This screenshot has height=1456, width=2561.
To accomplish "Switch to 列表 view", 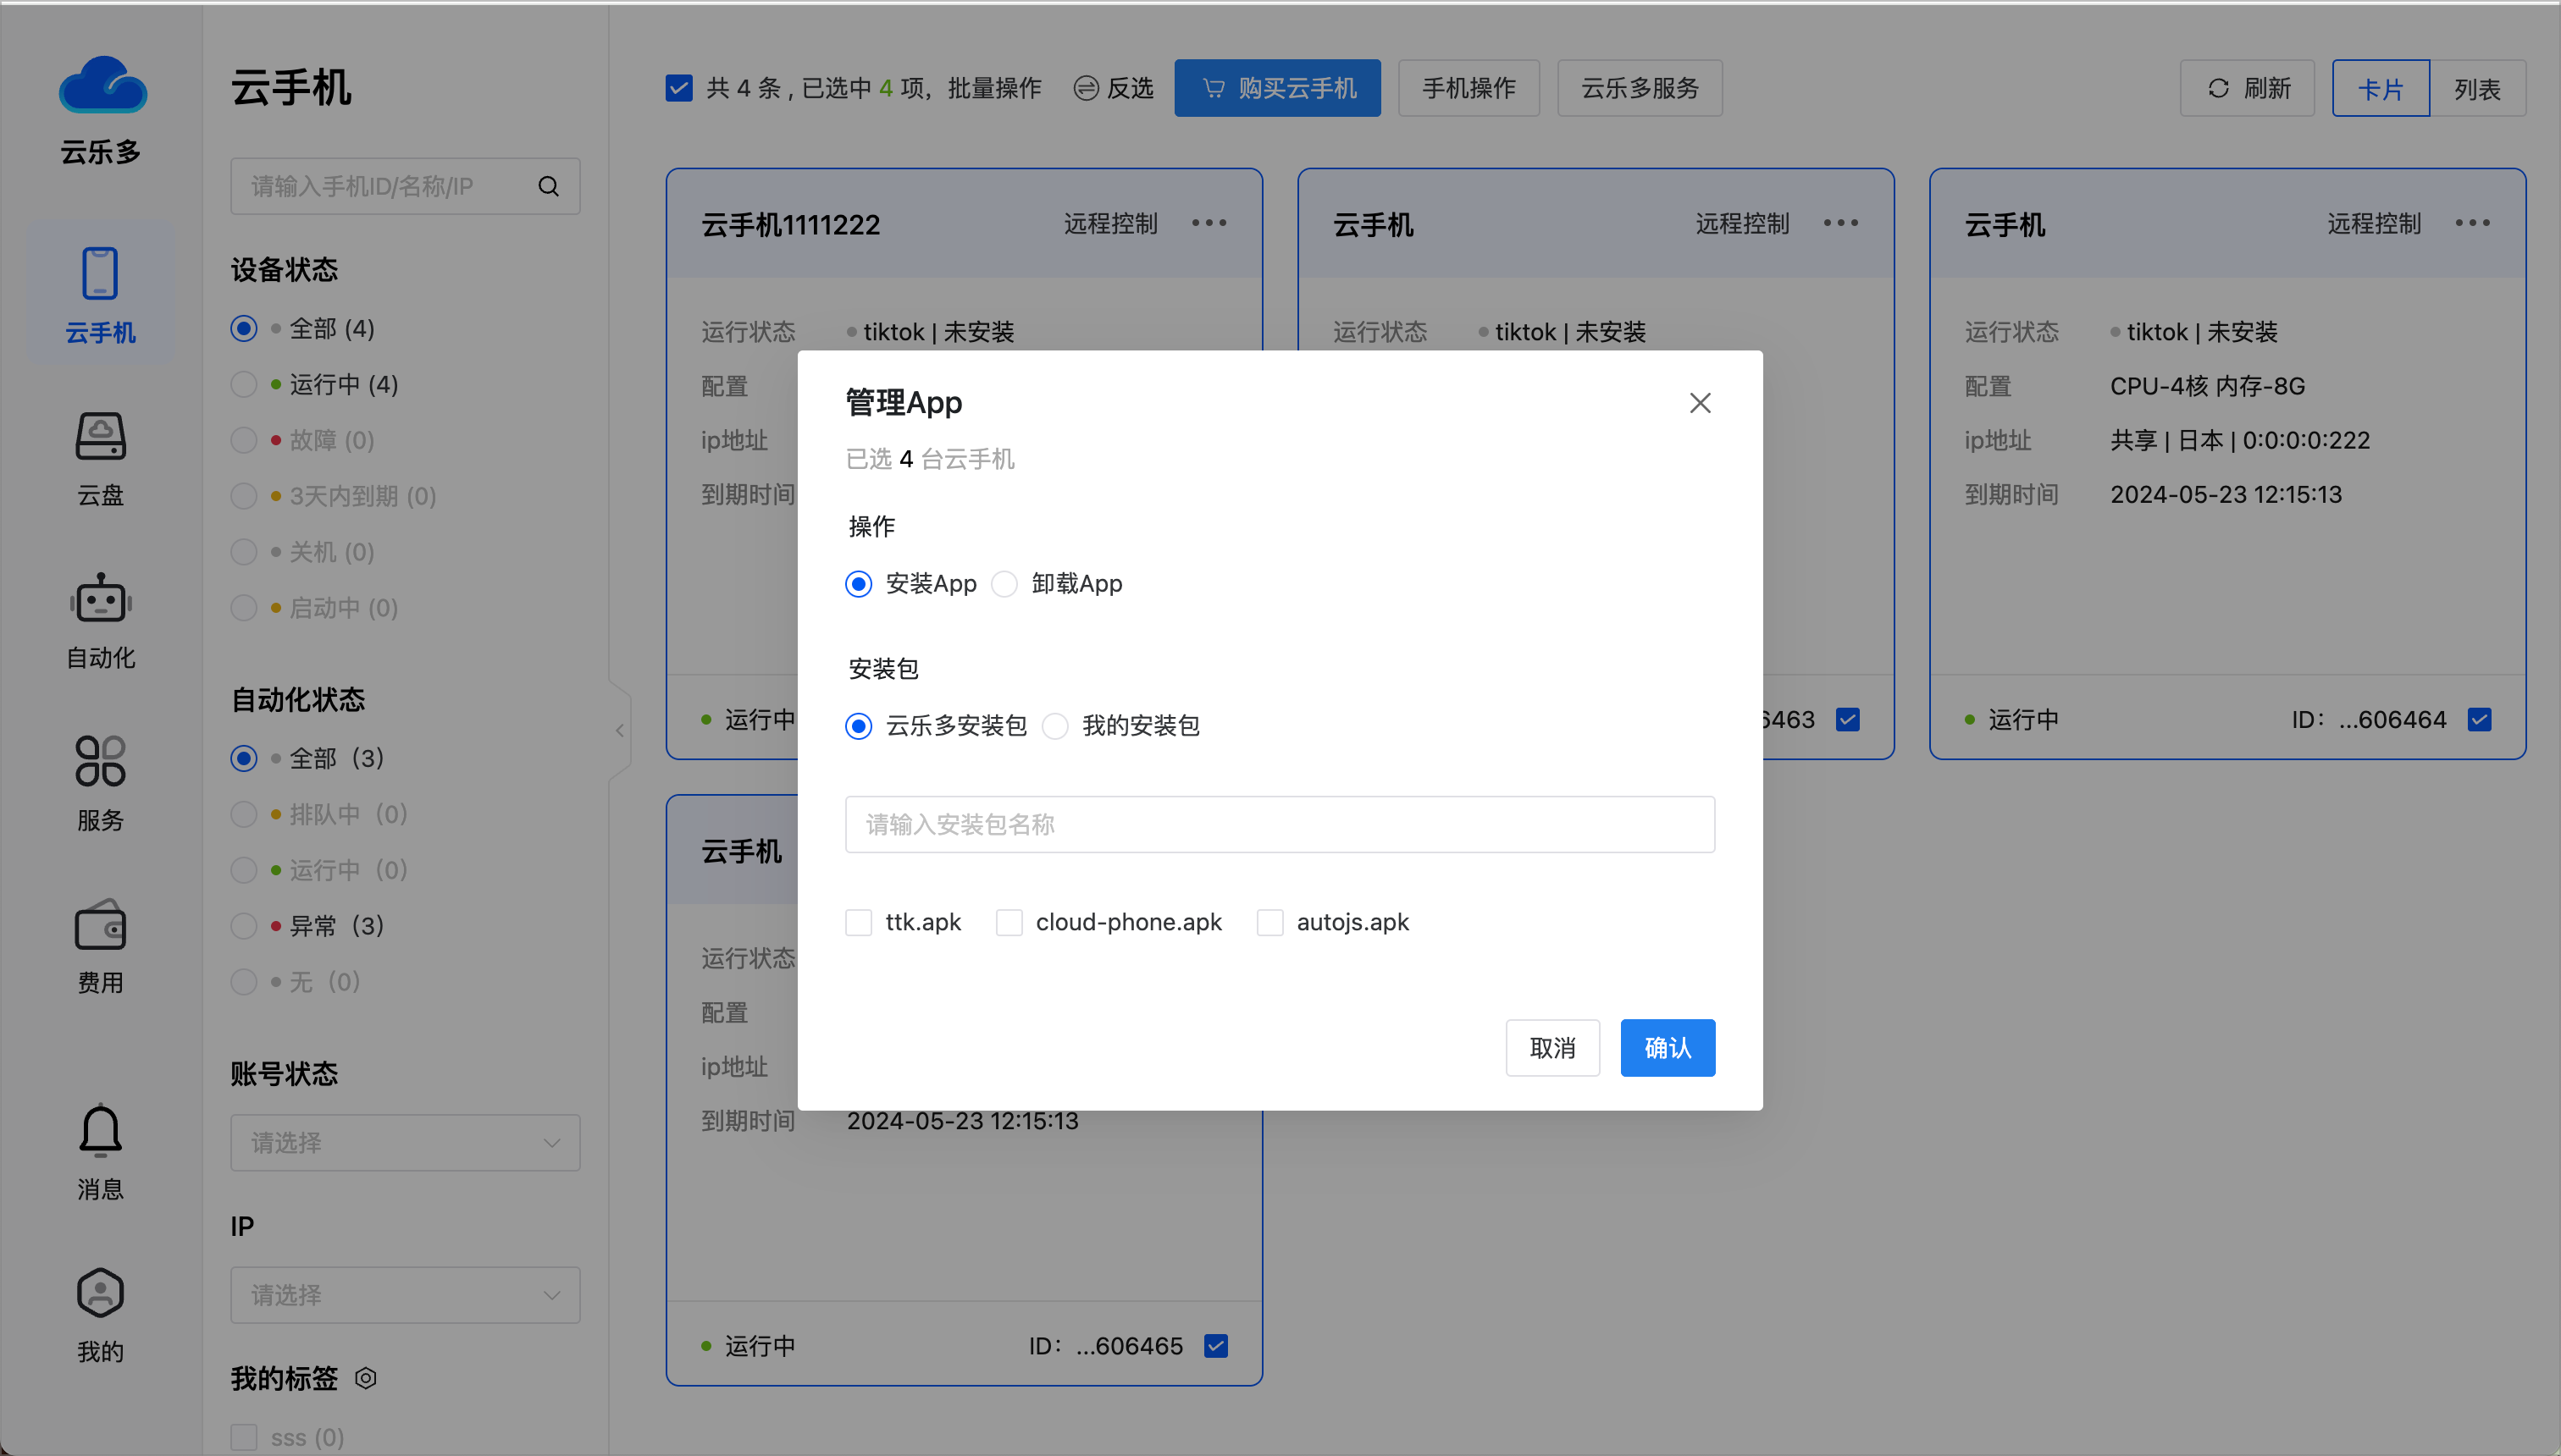I will click(x=2477, y=88).
